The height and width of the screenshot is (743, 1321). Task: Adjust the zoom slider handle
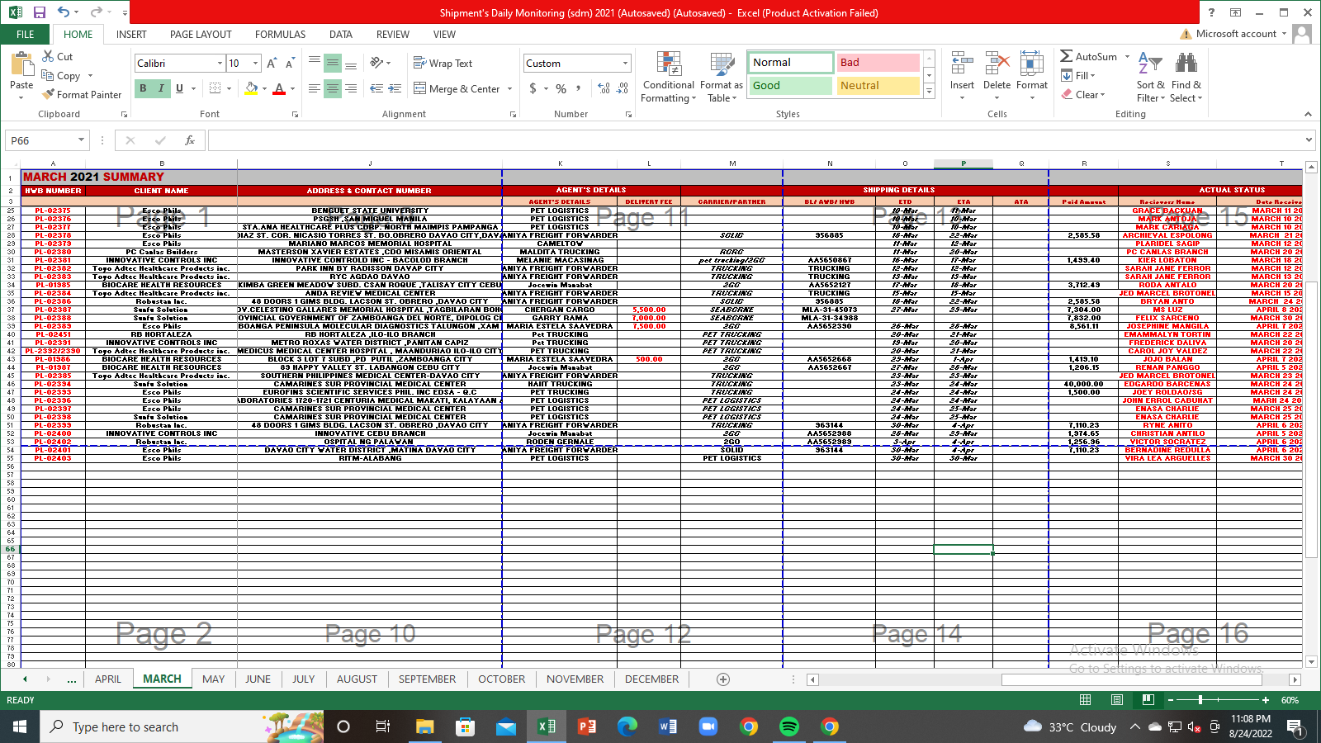coord(1200,700)
